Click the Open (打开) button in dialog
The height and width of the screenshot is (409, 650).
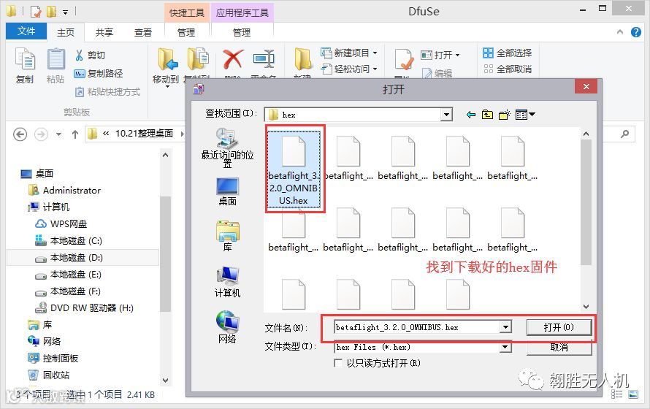pyautogui.click(x=559, y=327)
